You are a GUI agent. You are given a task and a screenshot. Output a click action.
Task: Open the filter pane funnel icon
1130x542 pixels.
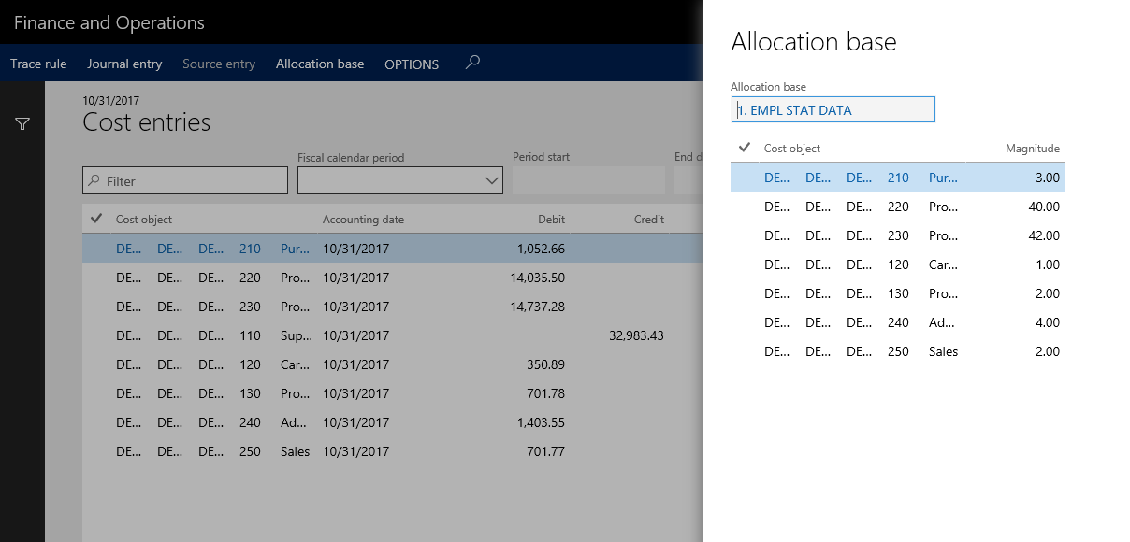point(22,124)
